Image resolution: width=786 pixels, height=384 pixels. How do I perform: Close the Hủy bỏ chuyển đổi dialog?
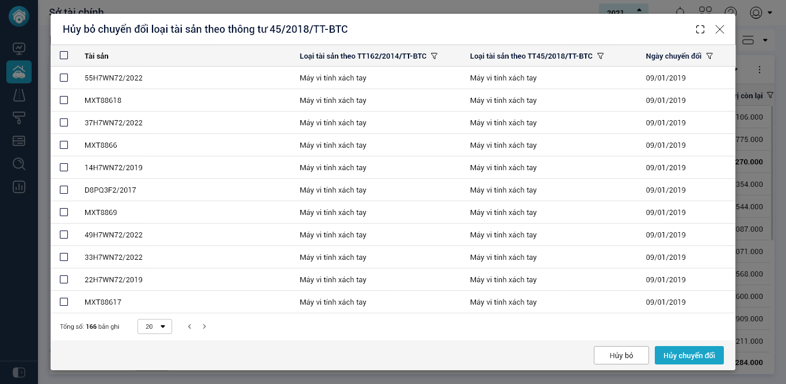[x=720, y=29]
